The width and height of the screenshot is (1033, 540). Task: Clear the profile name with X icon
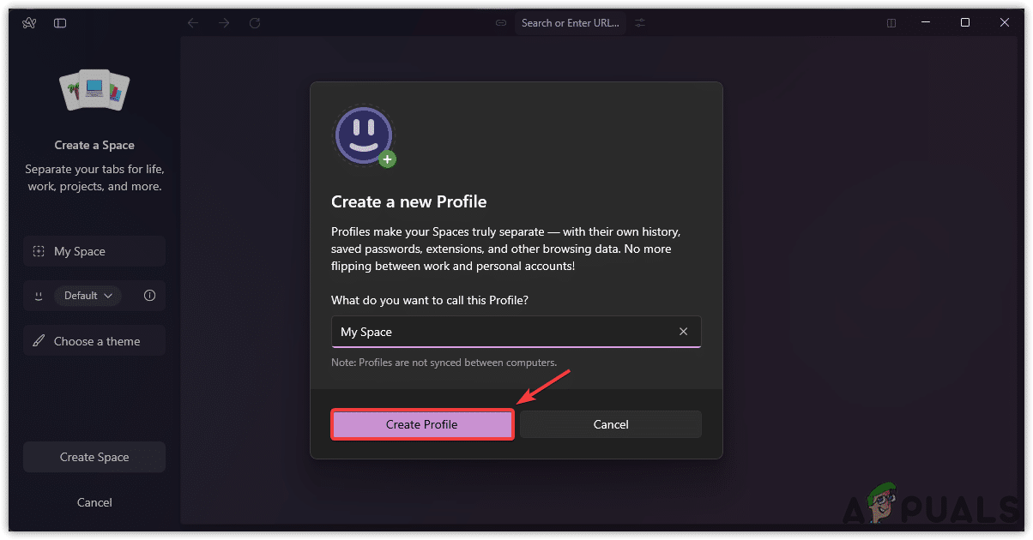point(683,332)
